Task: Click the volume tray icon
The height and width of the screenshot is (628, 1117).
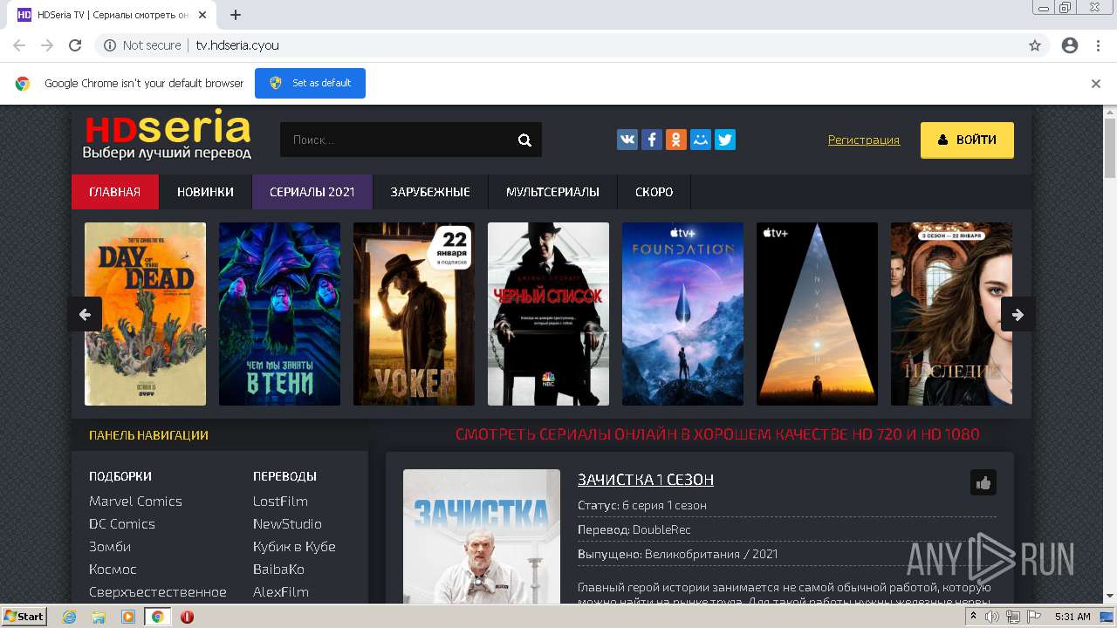Action: [992, 617]
